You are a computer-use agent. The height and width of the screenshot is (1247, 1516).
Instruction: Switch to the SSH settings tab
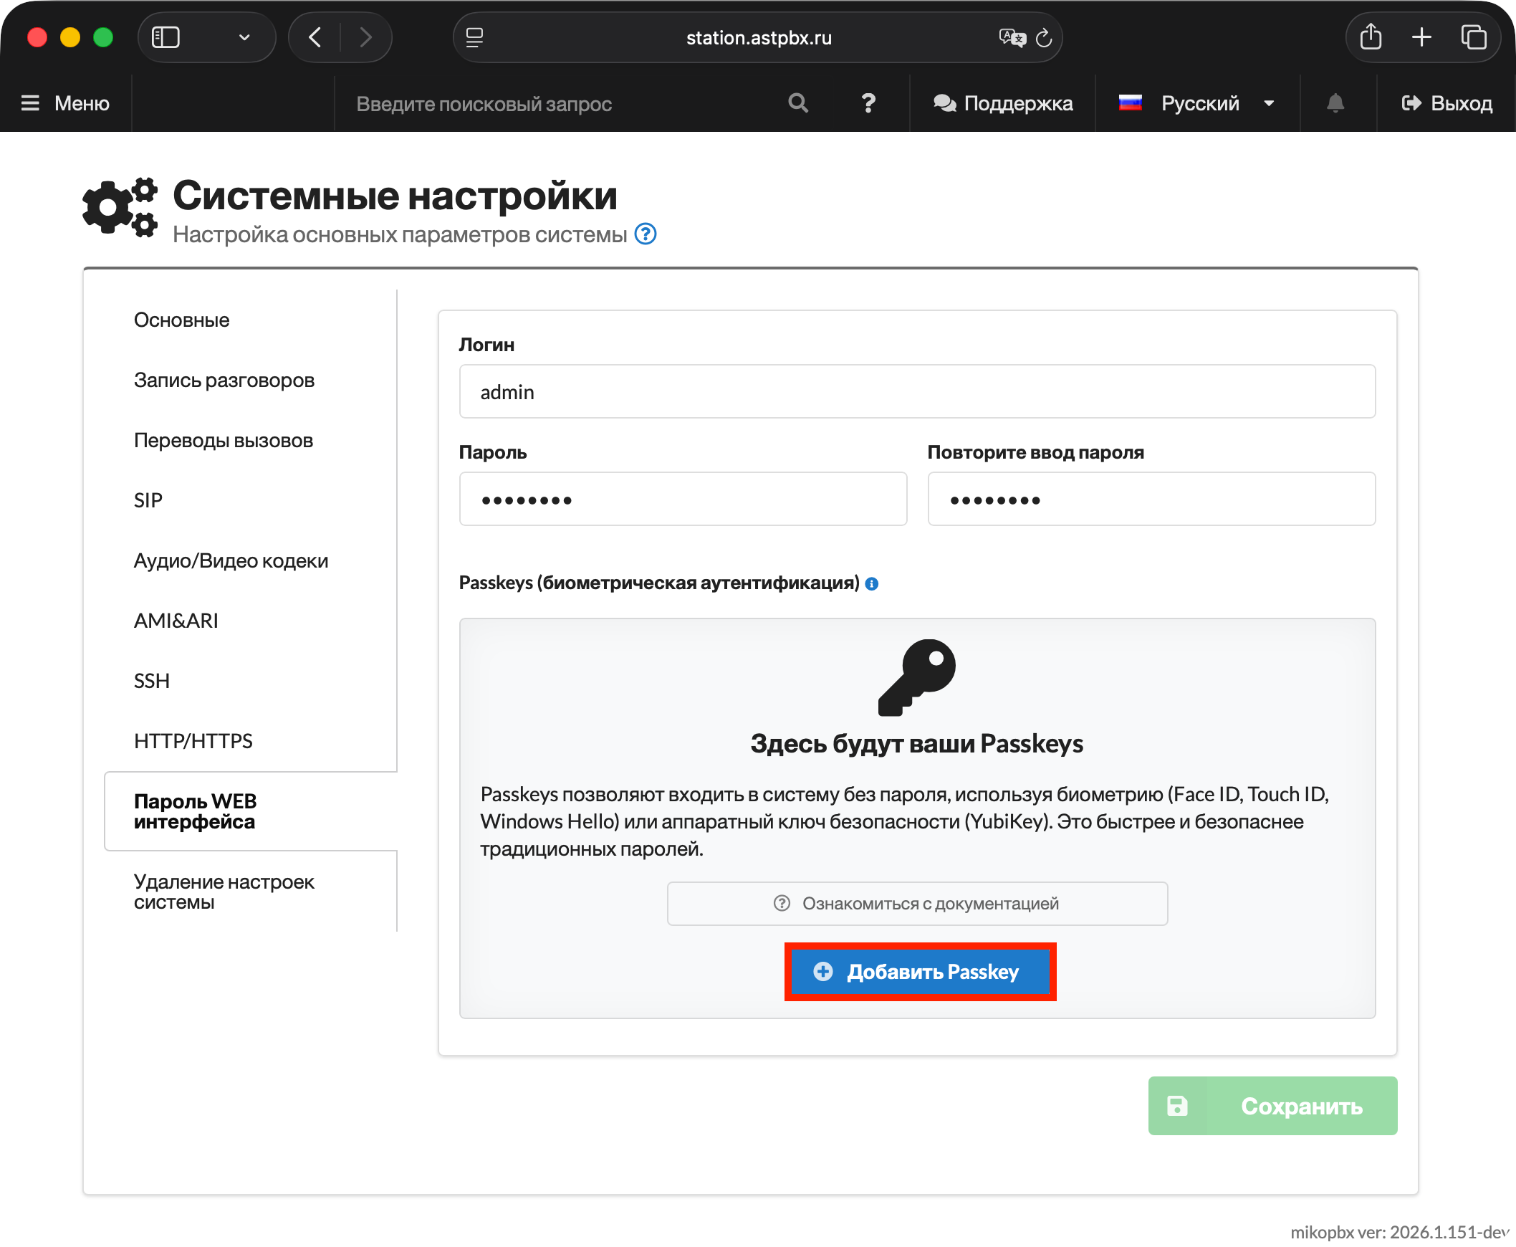click(151, 680)
